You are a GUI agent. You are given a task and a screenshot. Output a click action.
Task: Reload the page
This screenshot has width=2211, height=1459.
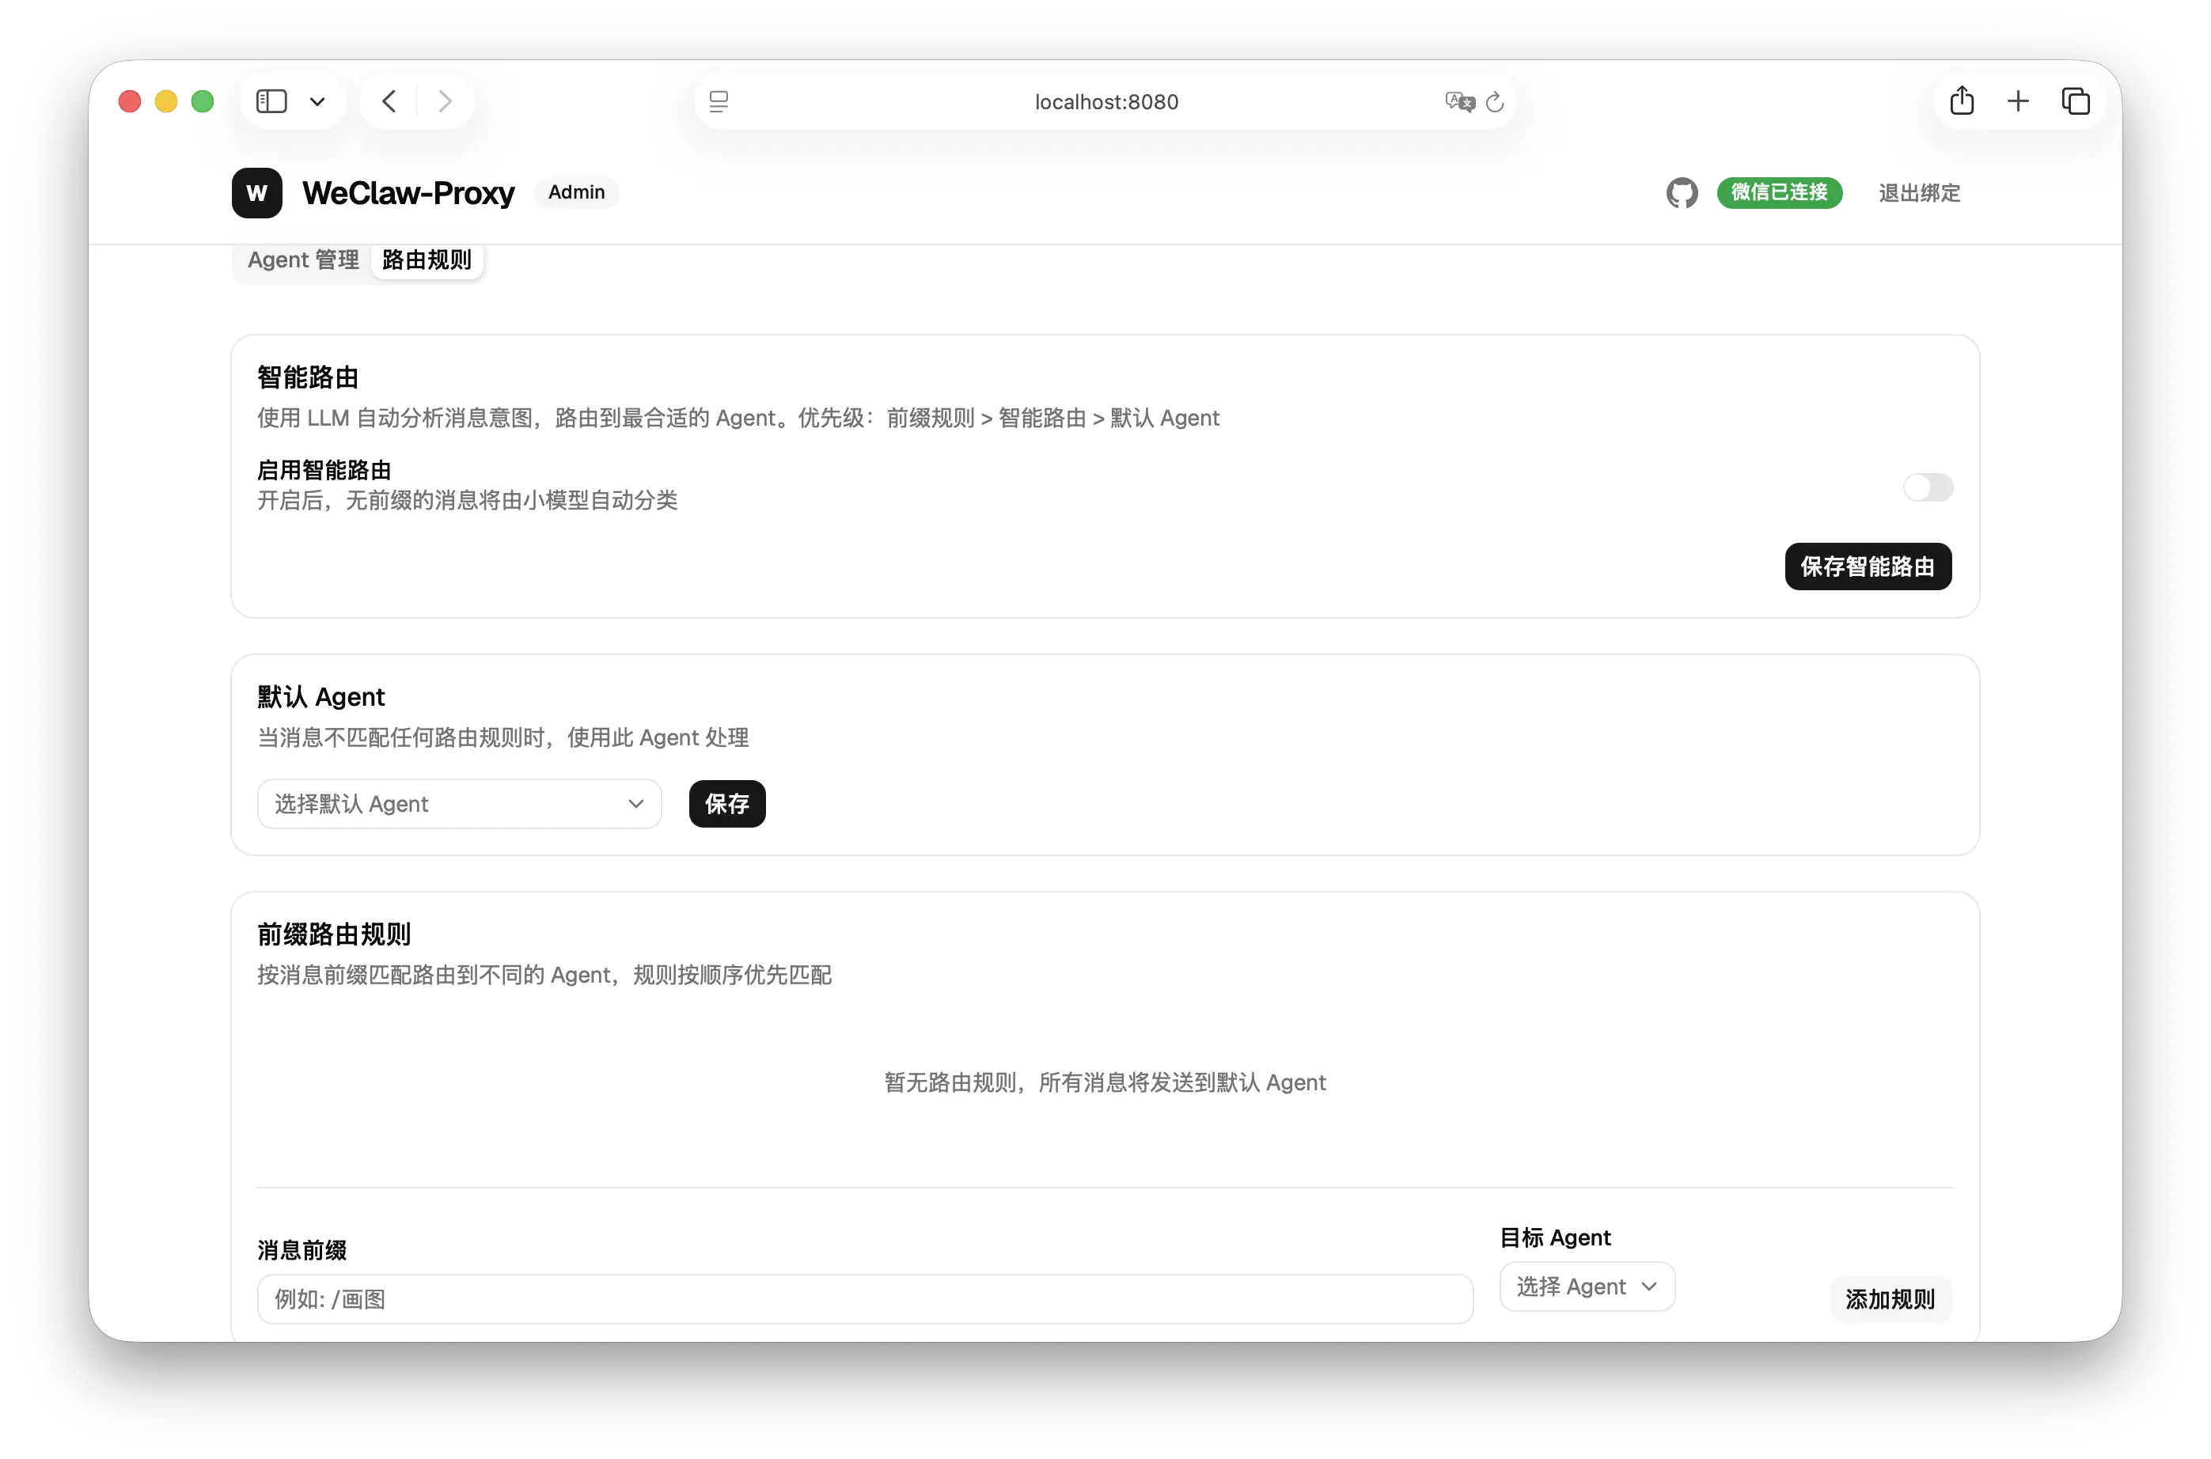coord(1495,101)
